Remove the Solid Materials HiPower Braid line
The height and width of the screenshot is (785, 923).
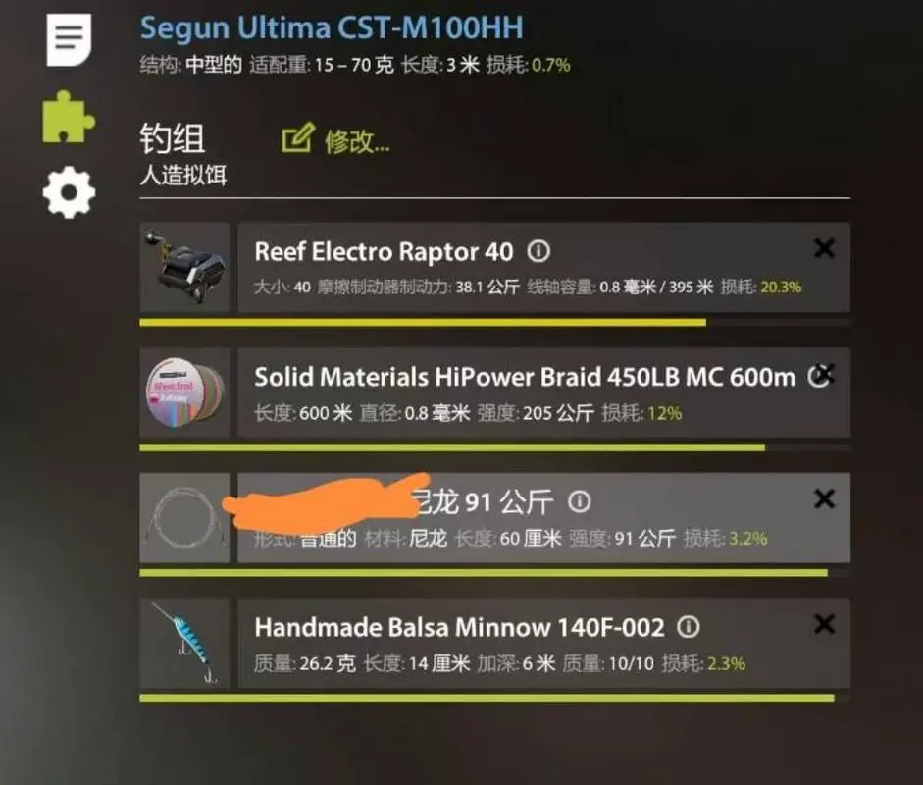[x=825, y=372]
